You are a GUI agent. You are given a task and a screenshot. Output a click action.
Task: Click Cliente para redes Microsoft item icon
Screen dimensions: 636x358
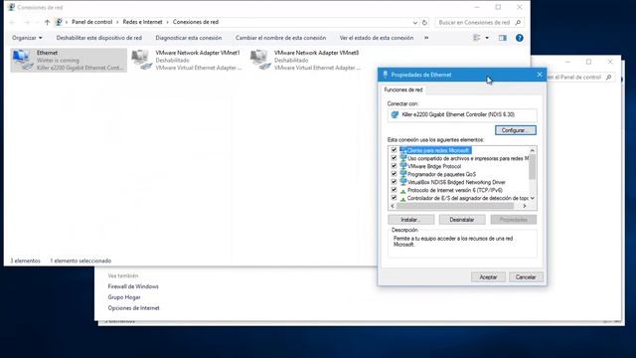pyautogui.click(x=402, y=150)
